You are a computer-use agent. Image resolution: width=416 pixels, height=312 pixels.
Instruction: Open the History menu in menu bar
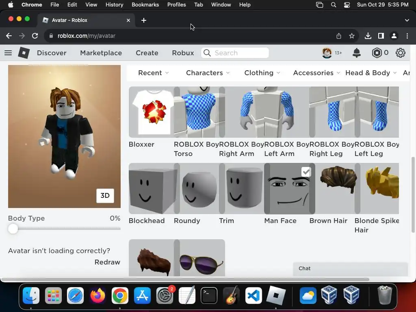114,5
